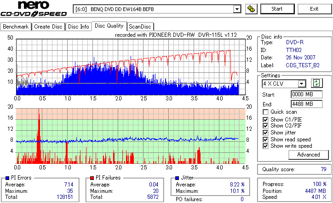Click the blue Jitter legend square

pyautogui.click(x=177, y=178)
